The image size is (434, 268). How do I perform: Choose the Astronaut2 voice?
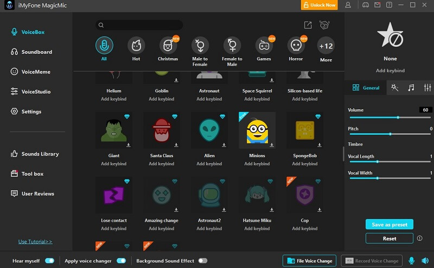pyautogui.click(x=209, y=195)
